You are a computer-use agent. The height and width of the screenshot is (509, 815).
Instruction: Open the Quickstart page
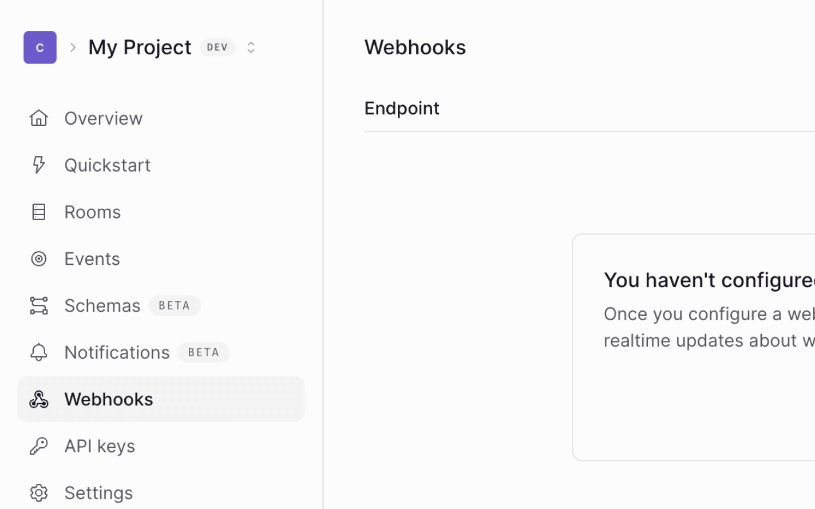point(107,165)
